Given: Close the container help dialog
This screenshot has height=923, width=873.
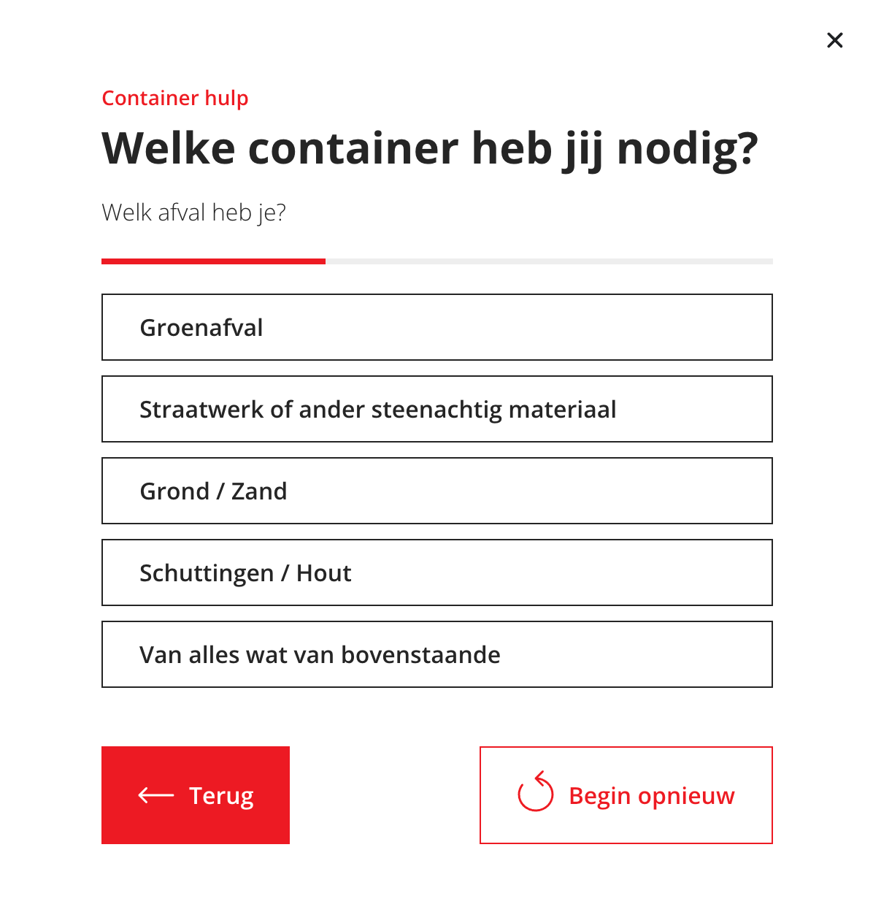Looking at the screenshot, I should 834,40.
